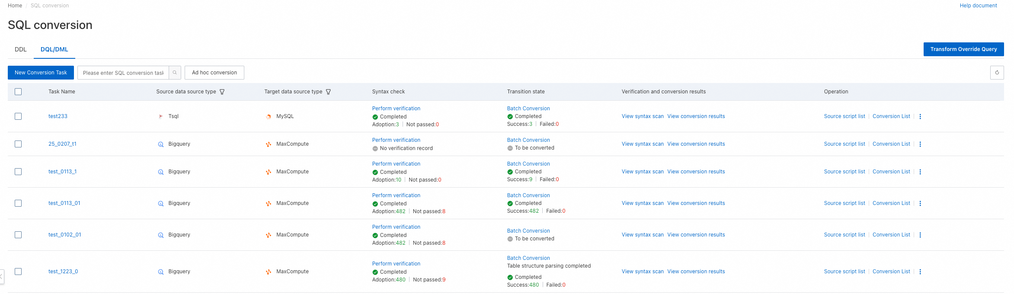Open task test233
1014x294 pixels.
[58, 116]
